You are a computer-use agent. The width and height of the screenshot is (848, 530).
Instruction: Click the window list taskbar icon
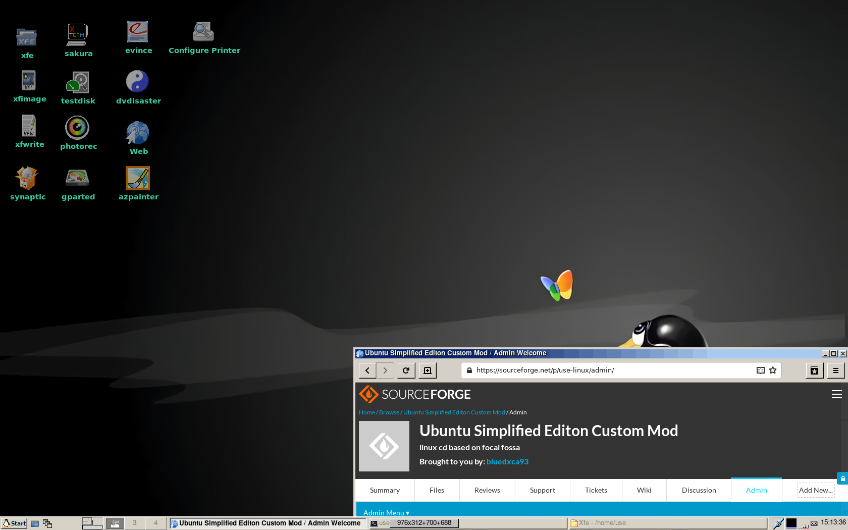[x=47, y=523]
